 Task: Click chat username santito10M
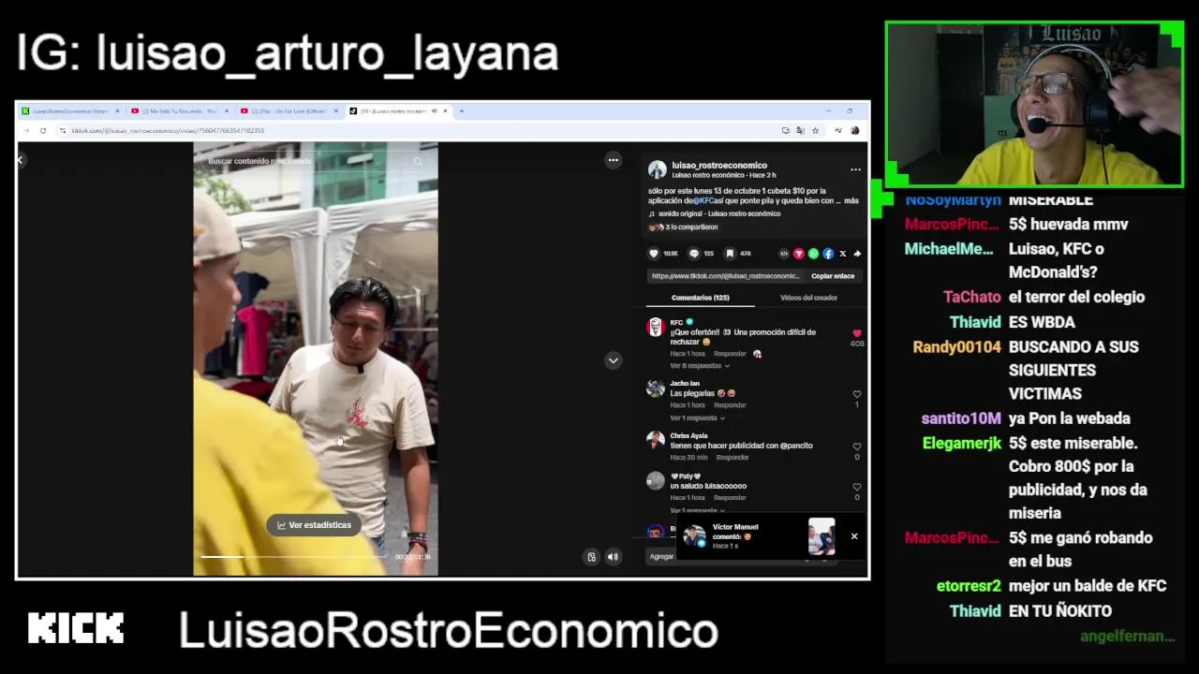point(961,418)
